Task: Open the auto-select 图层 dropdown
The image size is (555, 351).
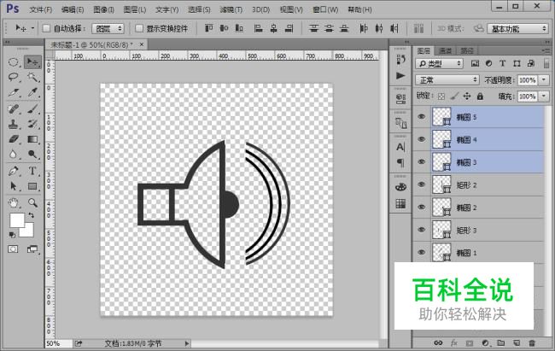Action: click(x=108, y=29)
